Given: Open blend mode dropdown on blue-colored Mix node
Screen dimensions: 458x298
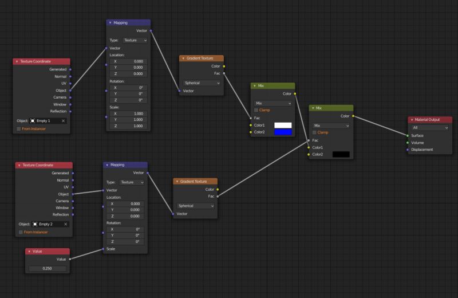Looking at the screenshot, I should pyautogui.click(x=273, y=103).
